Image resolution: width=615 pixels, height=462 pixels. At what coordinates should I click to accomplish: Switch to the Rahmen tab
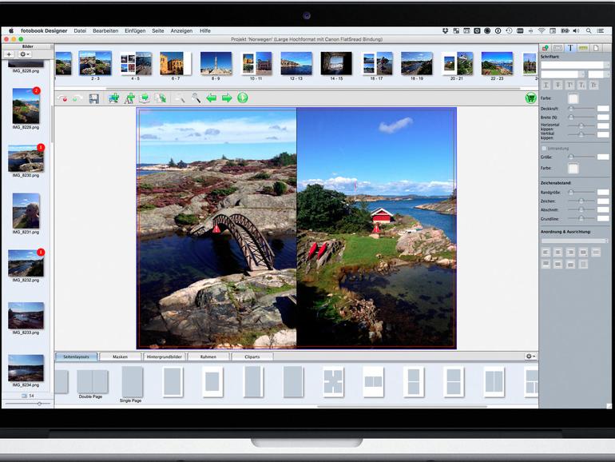coord(208,356)
